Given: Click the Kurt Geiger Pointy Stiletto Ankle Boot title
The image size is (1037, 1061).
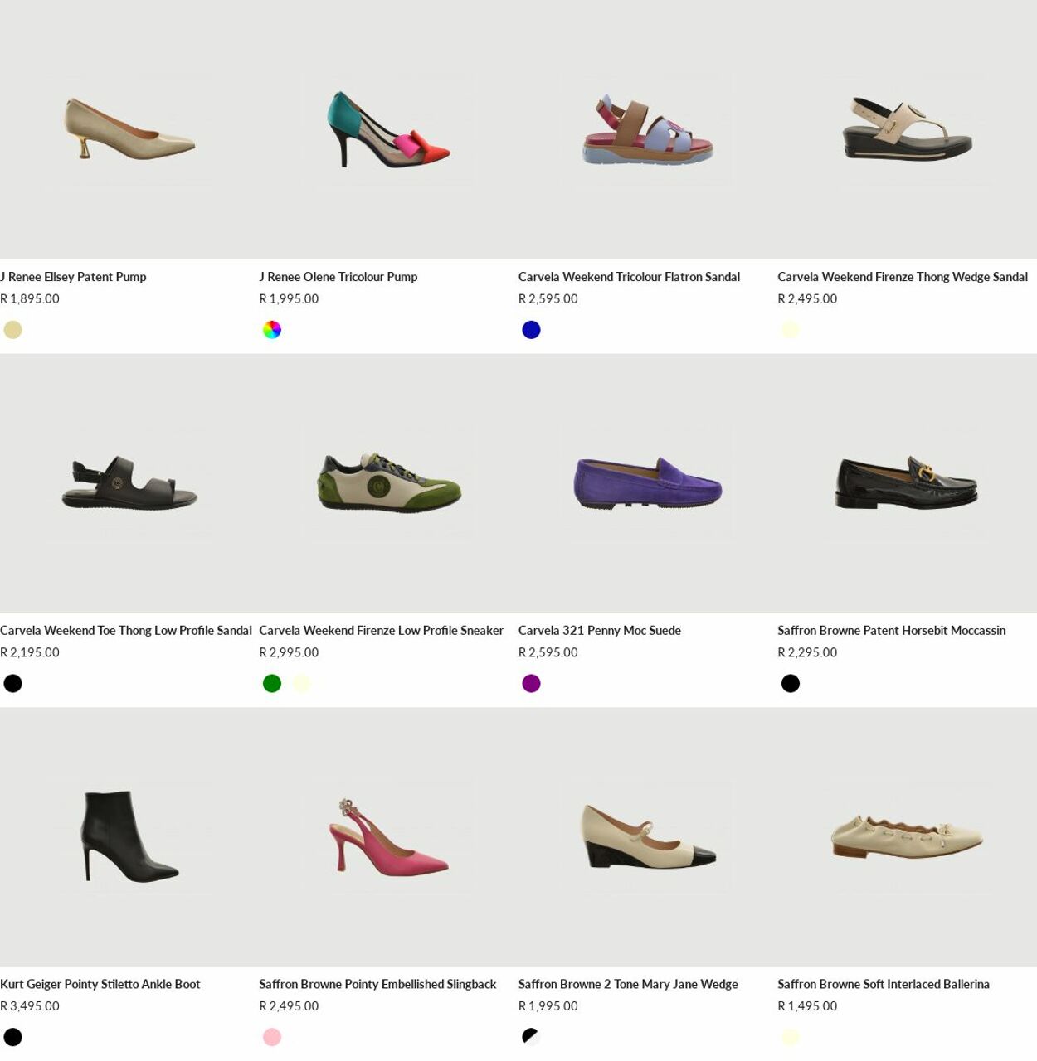Looking at the screenshot, I should [100, 985].
